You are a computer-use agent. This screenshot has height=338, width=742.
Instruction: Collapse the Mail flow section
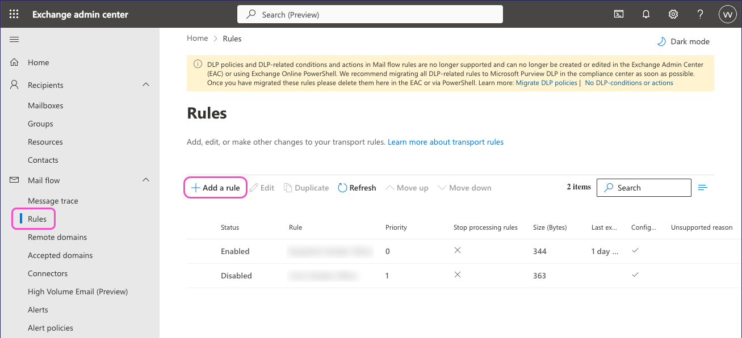point(146,180)
